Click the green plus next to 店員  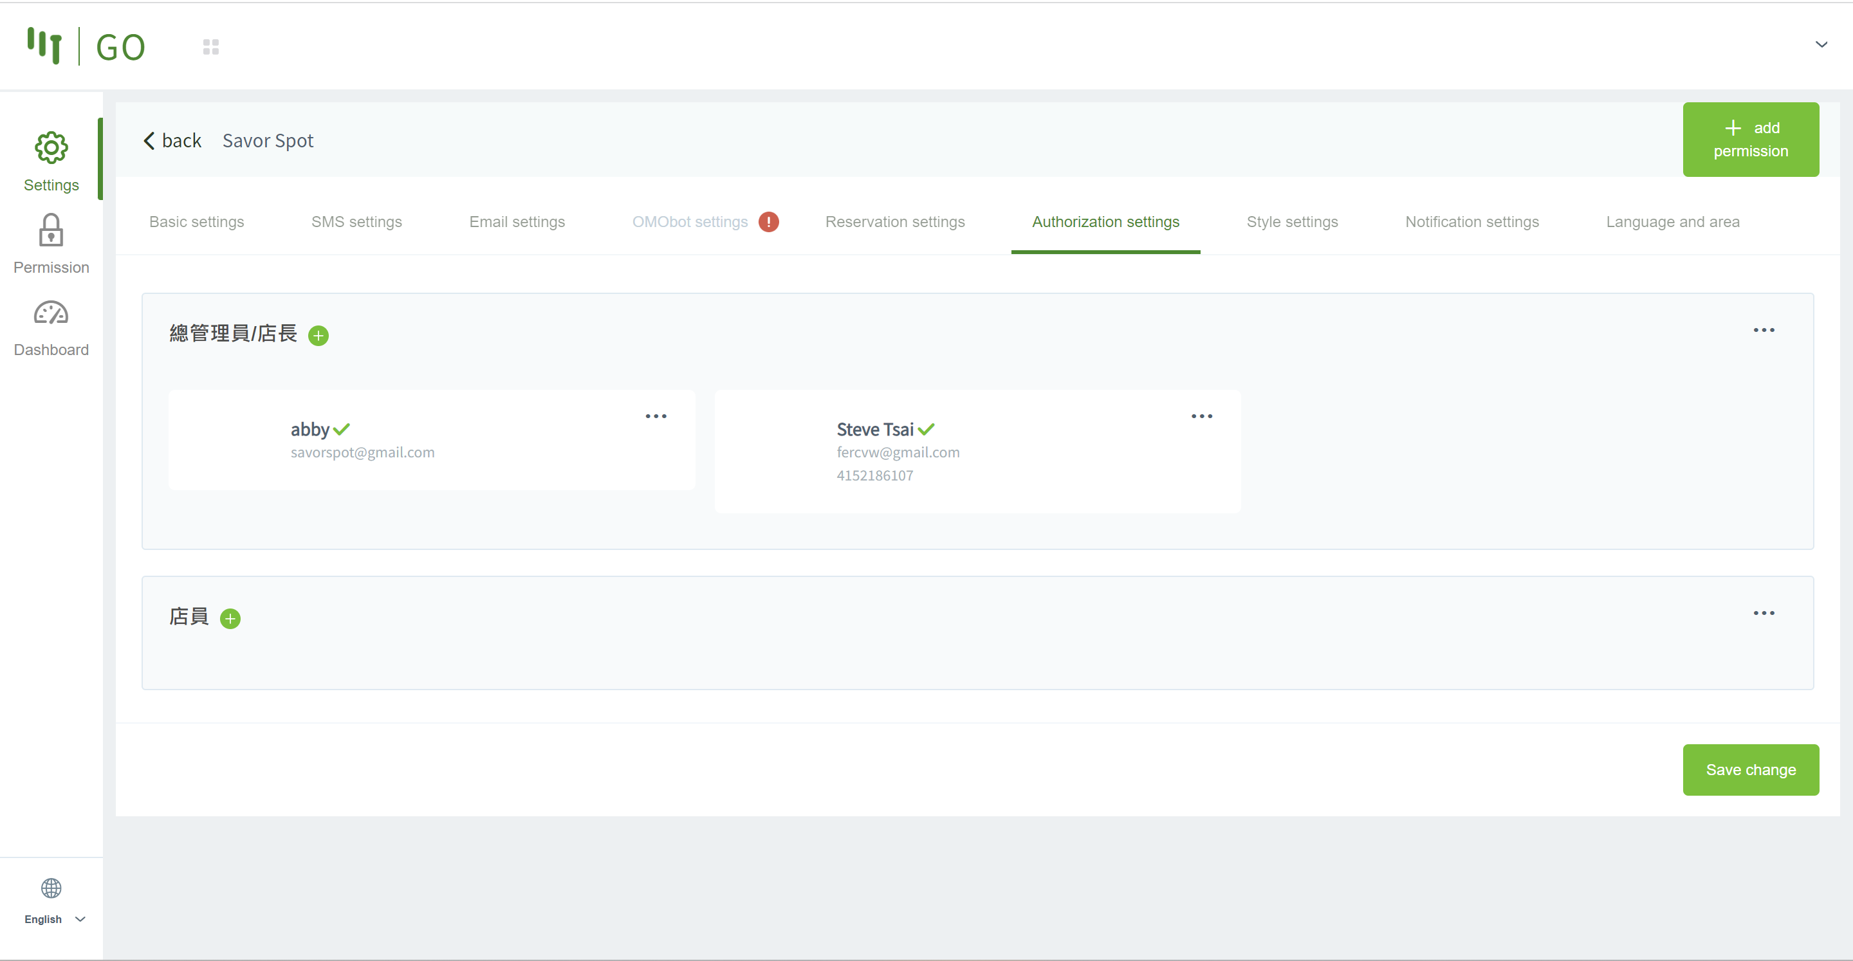point(230,619)
